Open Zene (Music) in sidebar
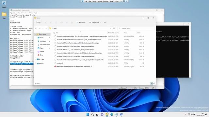Screen dimensions: 209x117 coord(41,55)
